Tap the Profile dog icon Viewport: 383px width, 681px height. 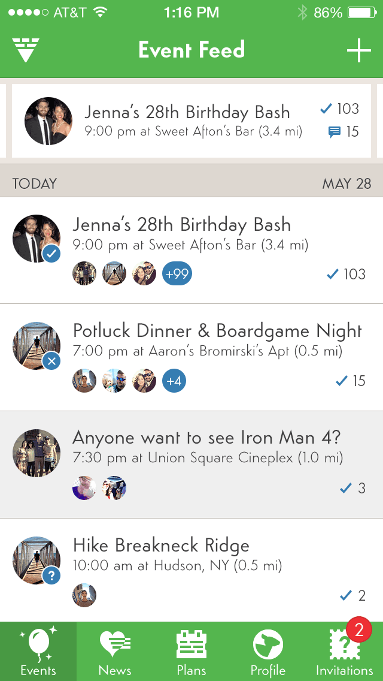tap(267, 646)
